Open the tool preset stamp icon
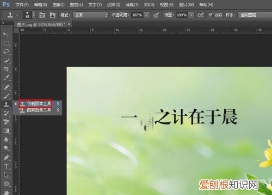The height and width of the screenshot is (195, 272). coord(10,15)
